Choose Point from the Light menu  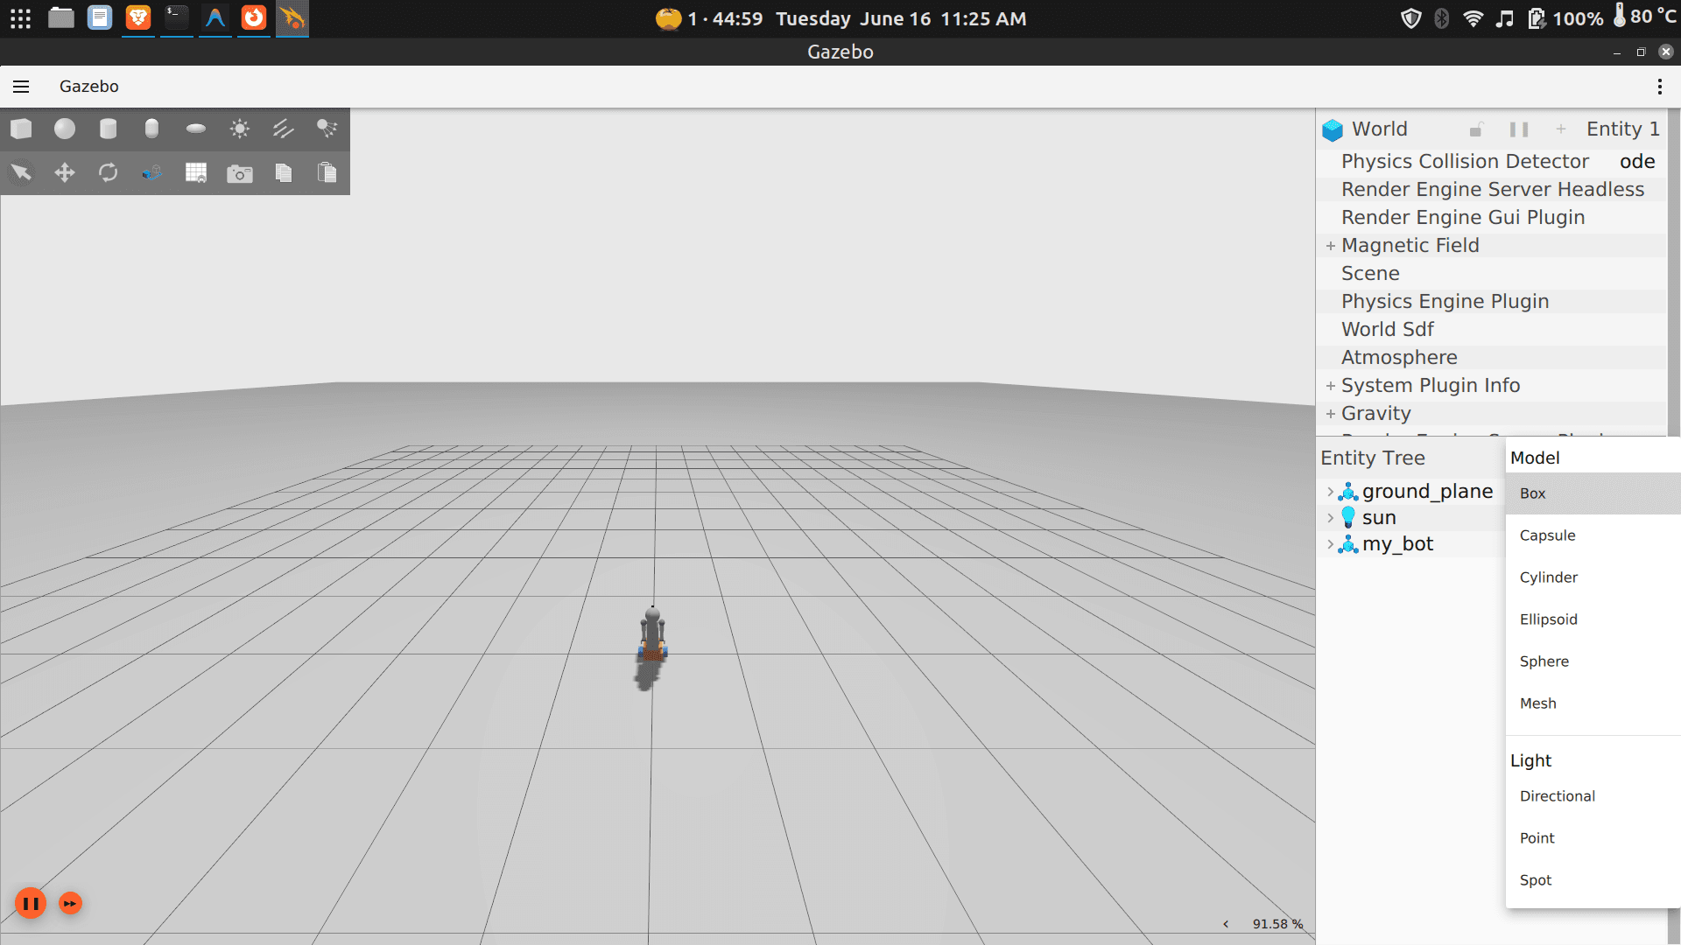[1593, 838]
